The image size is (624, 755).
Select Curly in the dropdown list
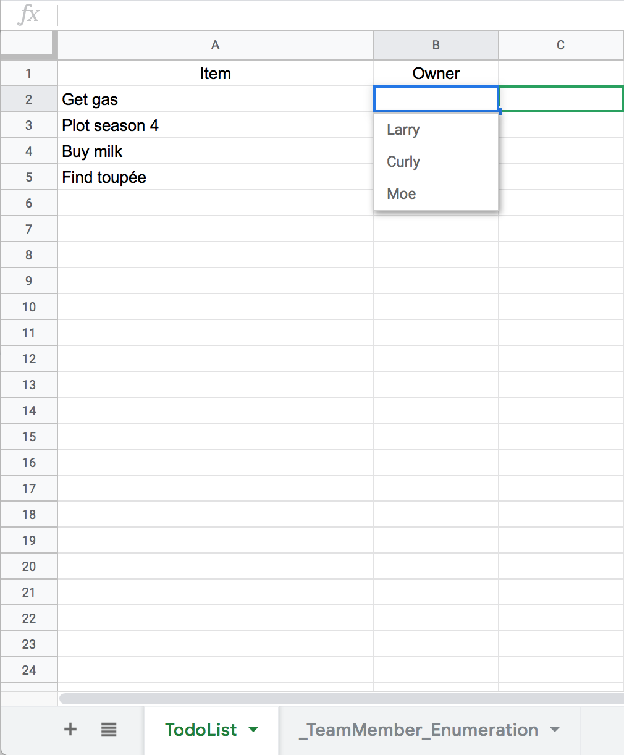[x=403, y=162]
